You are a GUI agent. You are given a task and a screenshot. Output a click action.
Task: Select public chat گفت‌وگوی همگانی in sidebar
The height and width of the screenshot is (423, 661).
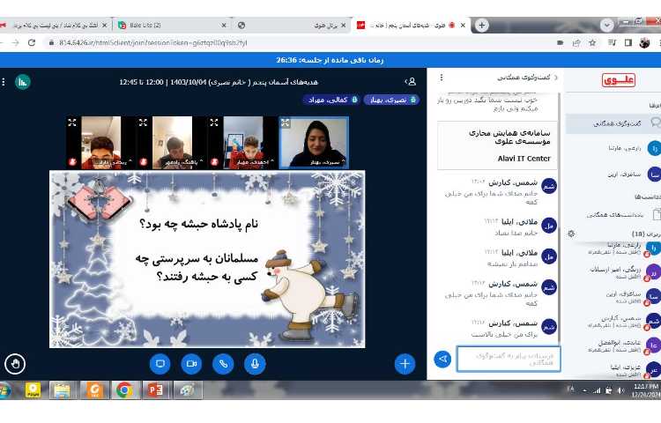point(617,123)
